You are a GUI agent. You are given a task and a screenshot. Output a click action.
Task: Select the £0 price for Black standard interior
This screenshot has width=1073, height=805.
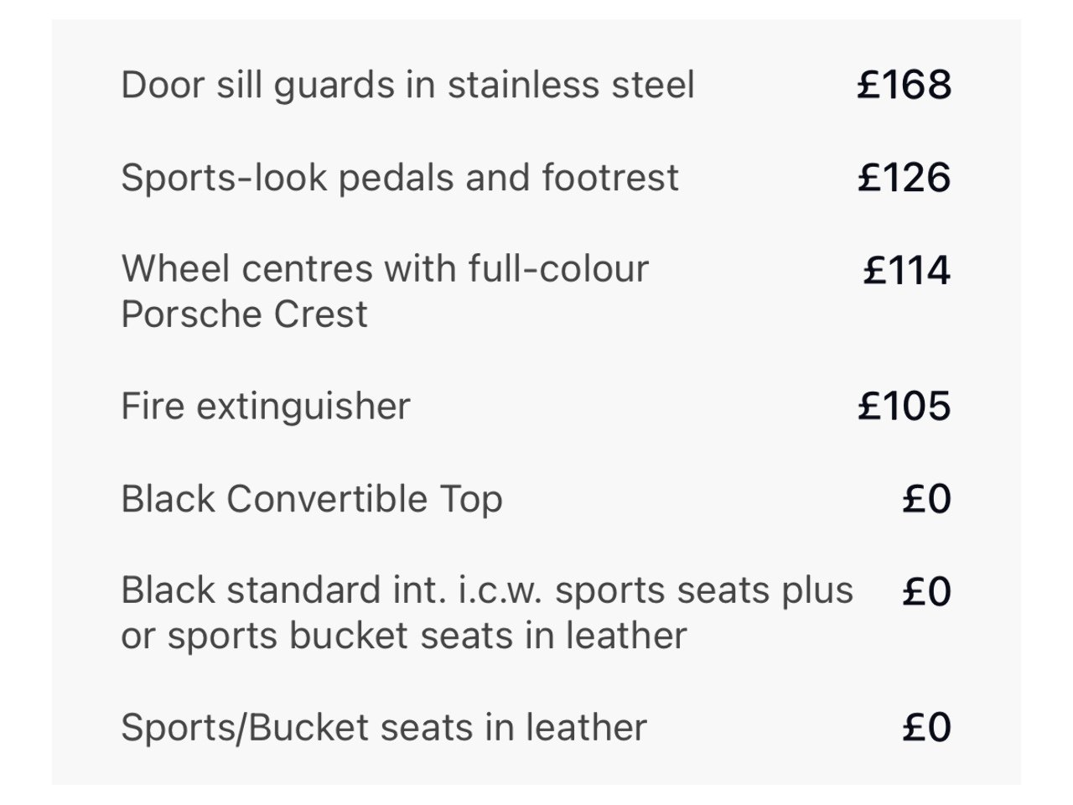point(927,592)
